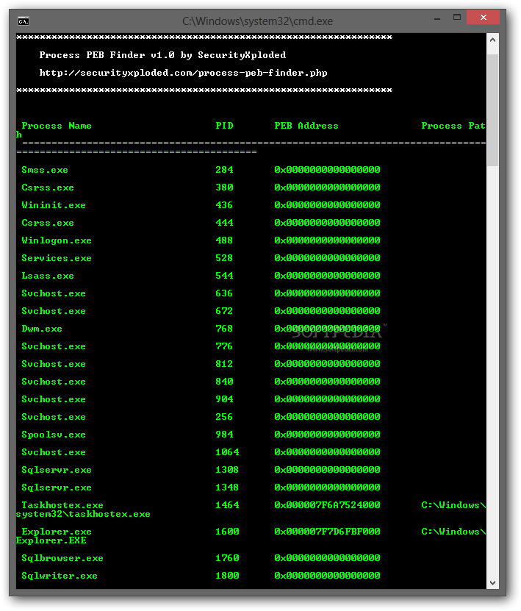The width and height of the screenshot is (521, 611).
Task: Click the 'Process Name' column header
Action: [x=57, y=126]
